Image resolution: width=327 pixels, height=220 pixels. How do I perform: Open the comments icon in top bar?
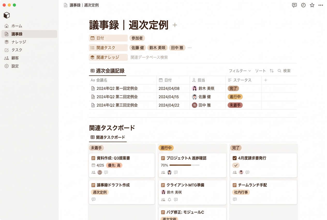tap(294, 5)
